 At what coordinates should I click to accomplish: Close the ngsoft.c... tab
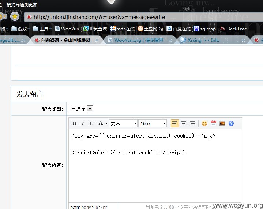(x=24, y=41)
